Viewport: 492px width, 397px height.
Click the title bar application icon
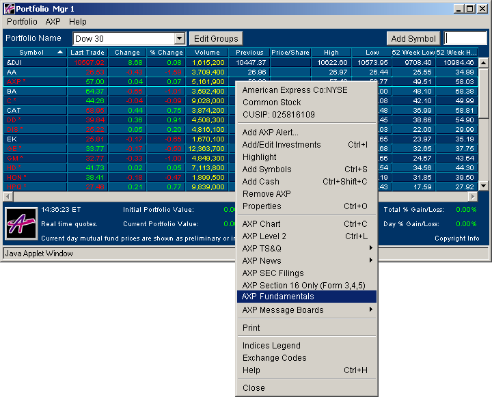pyautogui.click(x=10, y=9)
